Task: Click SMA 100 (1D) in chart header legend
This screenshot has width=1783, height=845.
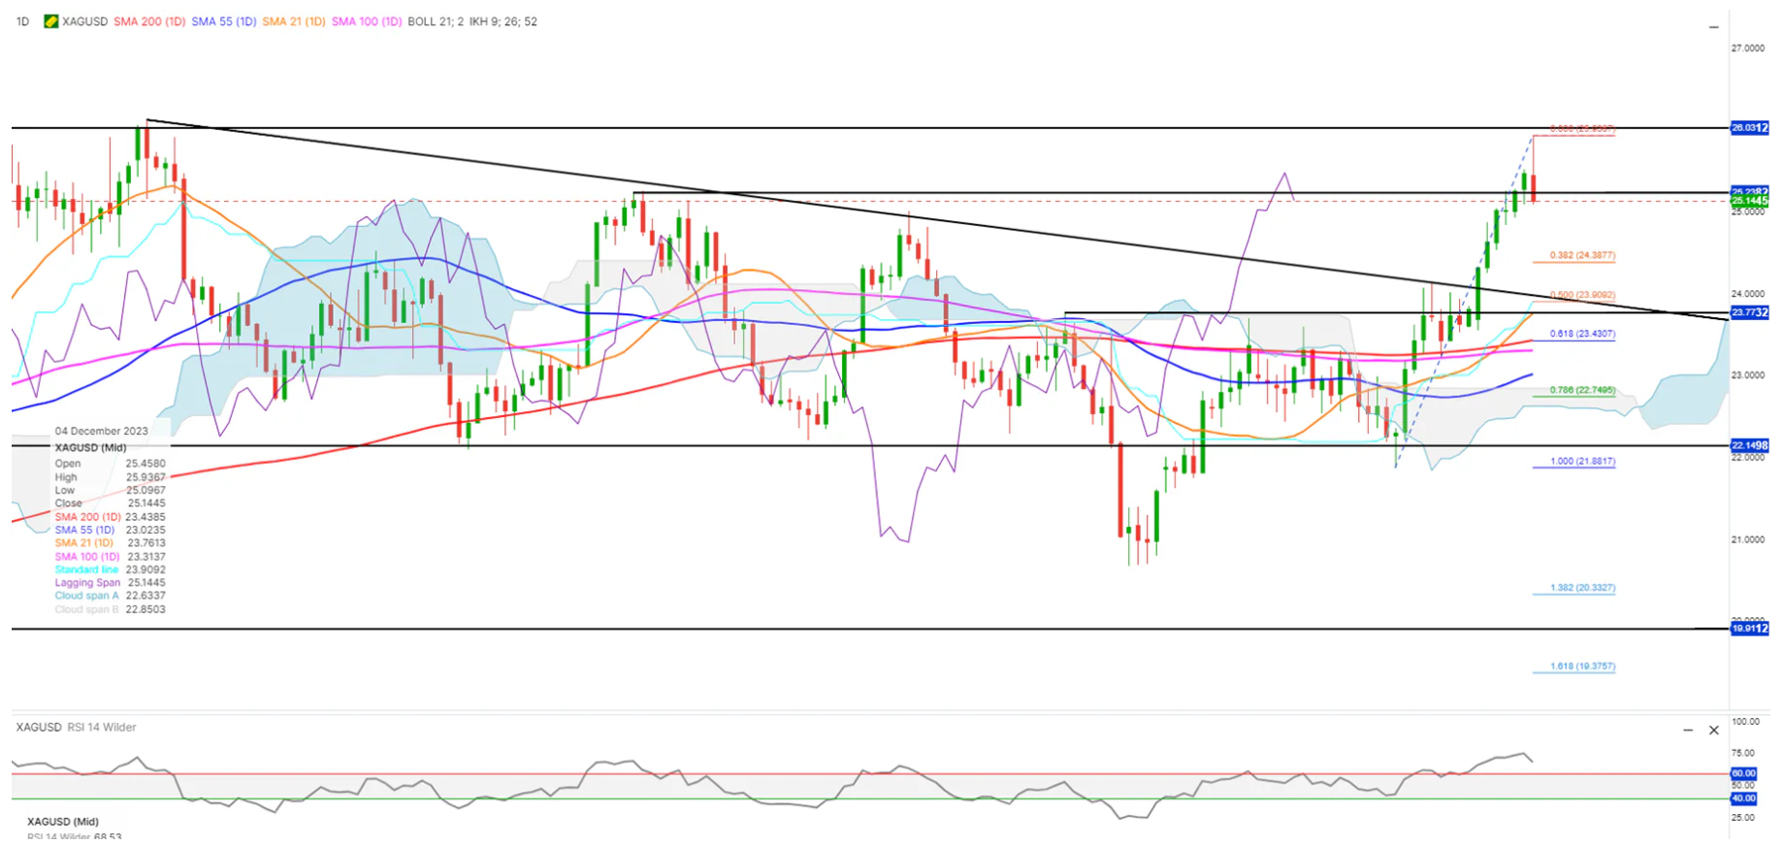Action: [367, 21]
